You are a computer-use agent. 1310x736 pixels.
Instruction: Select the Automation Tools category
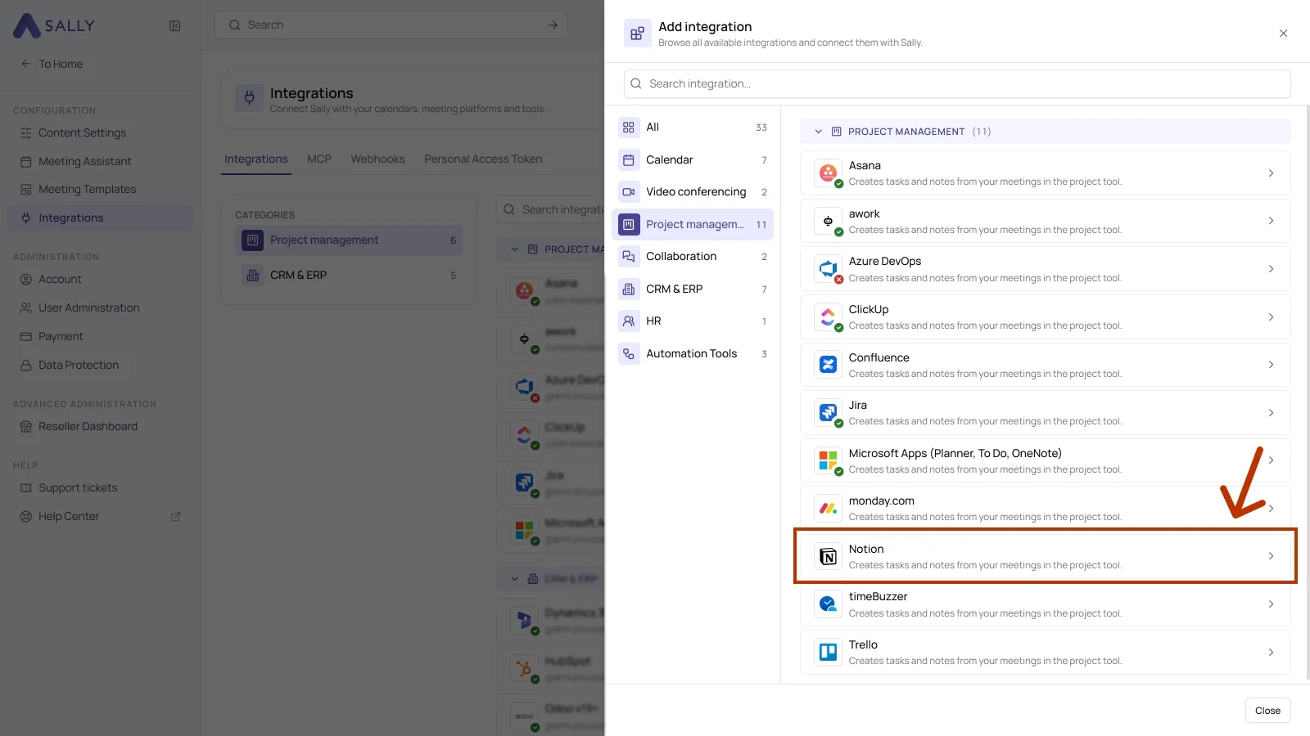693,354
